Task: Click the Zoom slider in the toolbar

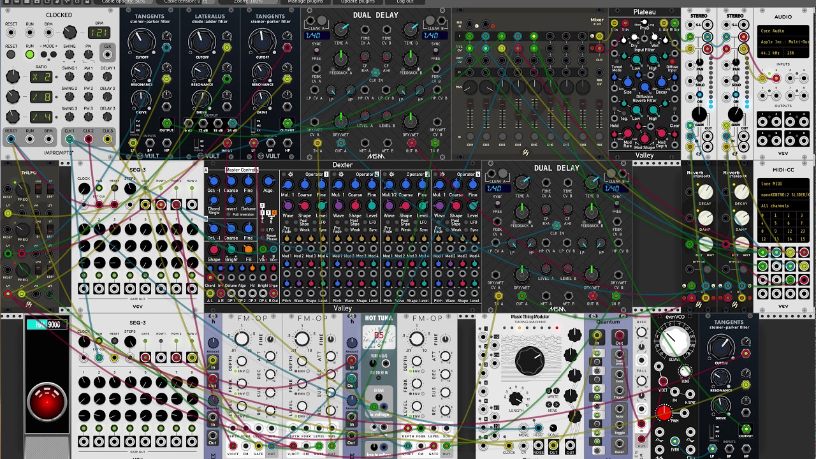Action: [248, 2]
